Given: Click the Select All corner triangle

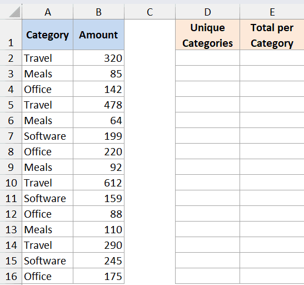Looking at the screenshot, I should pyautogui.click(x=14, y=12).
